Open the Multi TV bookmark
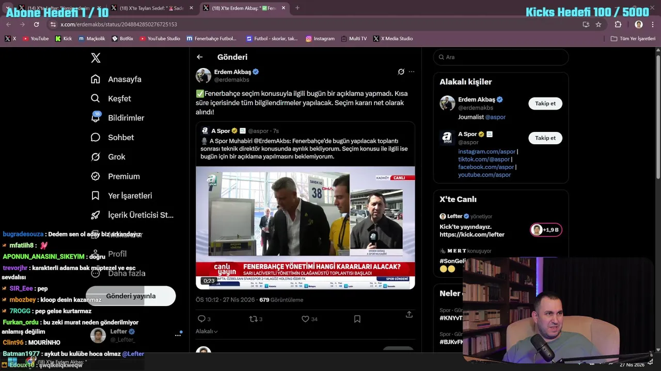The height and width of the screenshot is (371, 661). click(x=354, y=39)
